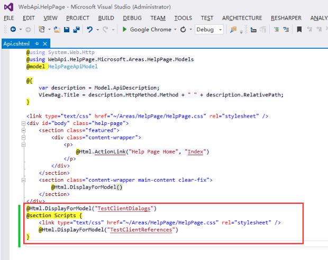Click the New Project toolbar icon

coord(42,29)
